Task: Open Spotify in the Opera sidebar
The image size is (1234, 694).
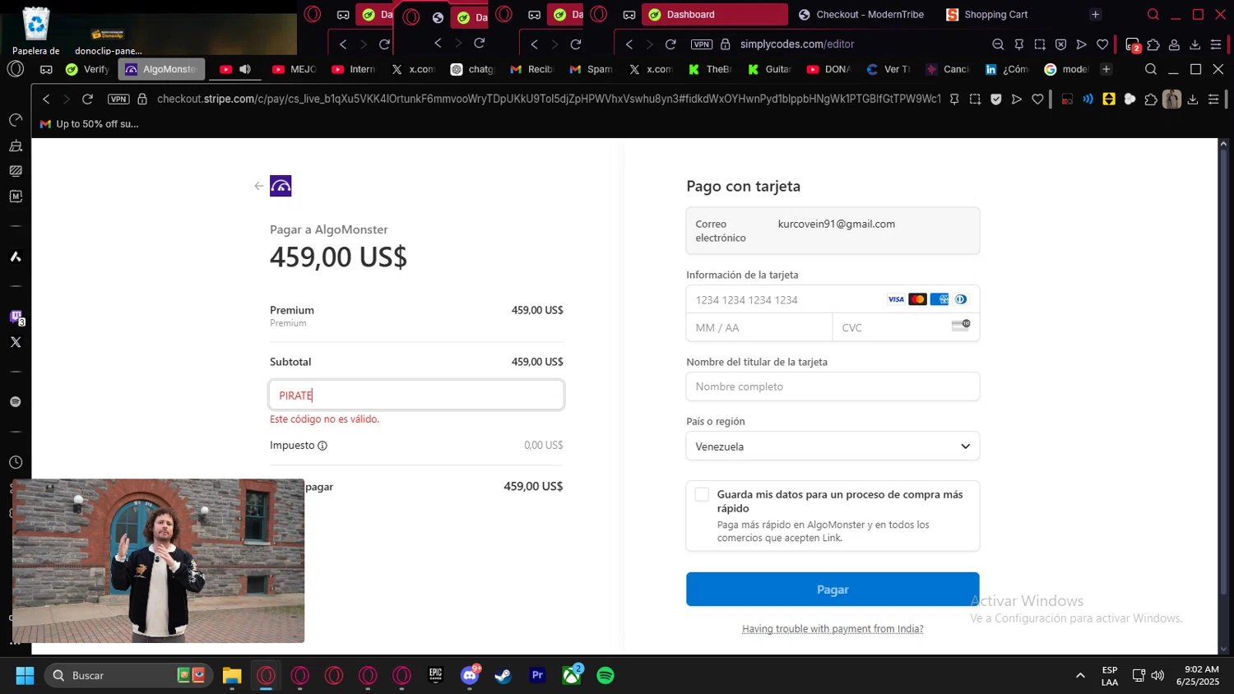Action: pyautogui.click(x=16, y=402)
